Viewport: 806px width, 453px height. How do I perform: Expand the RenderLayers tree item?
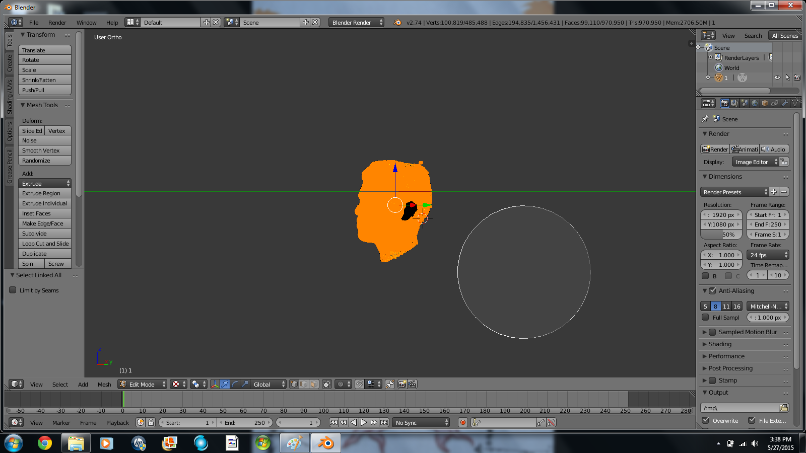[x=710, y=57]
